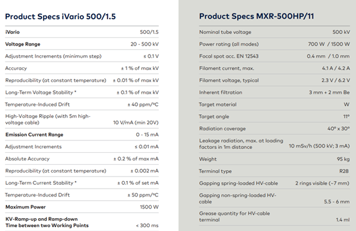Select the Grease quantity 1.4 ml value
This screenshot has height=231, width=356.
[x=343, y=219]
